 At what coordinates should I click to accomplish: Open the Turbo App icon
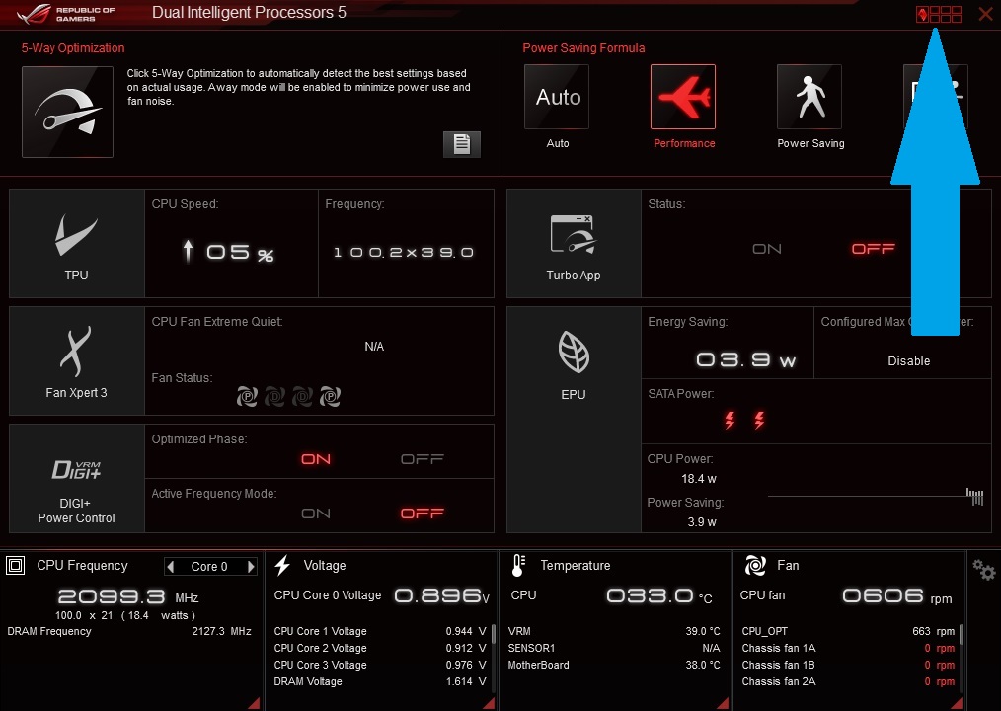[573, 234]
